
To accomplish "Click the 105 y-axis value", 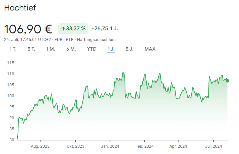I will [x=10, y=85].
